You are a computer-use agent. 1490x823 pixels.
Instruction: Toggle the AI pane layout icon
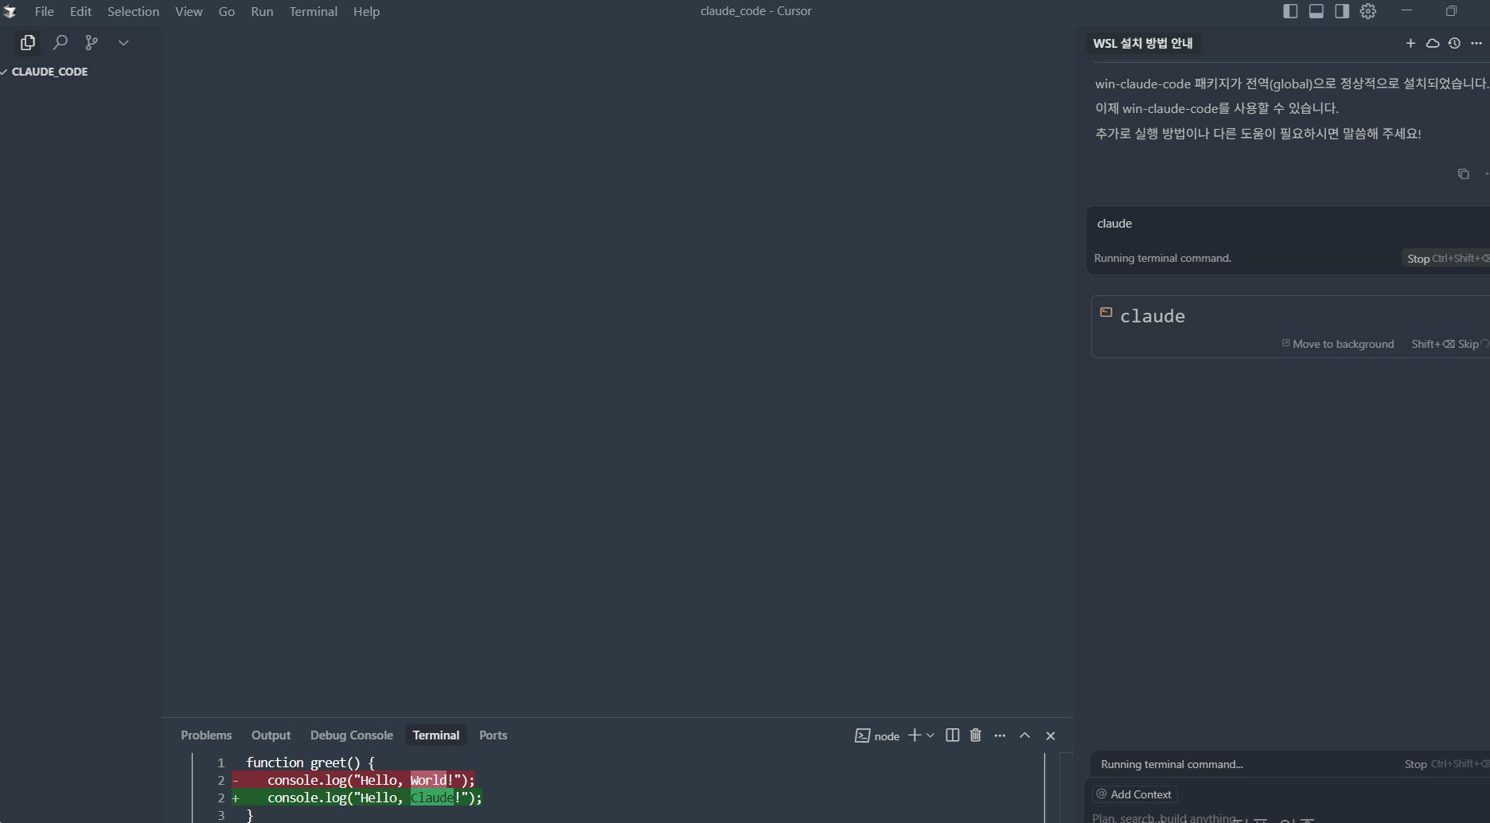point(1342,11)
